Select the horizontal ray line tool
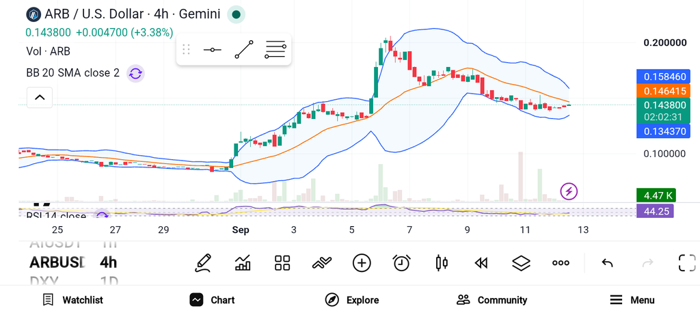 [x=212, y=49]
